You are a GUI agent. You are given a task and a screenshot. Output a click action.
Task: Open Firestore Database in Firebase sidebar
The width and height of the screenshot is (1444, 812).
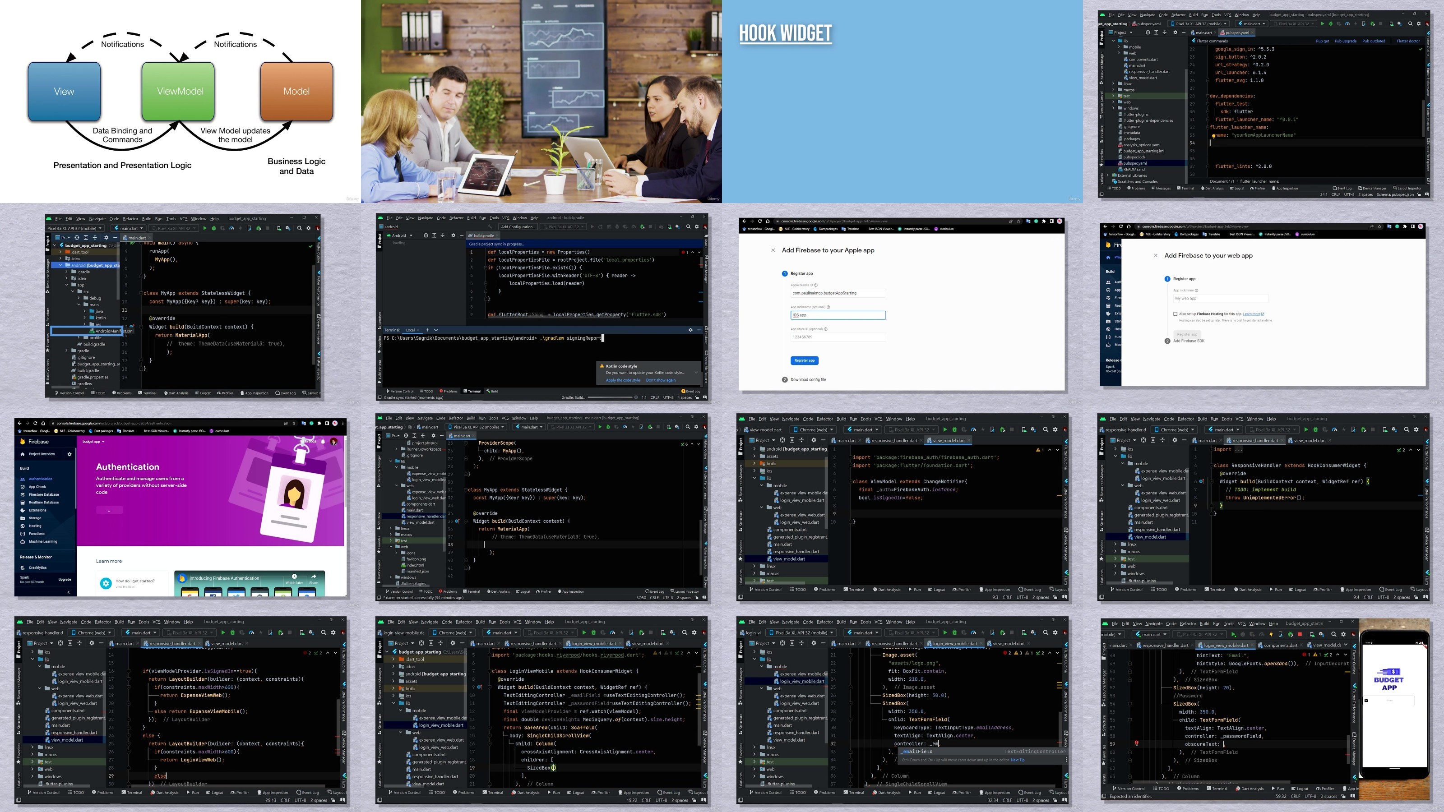click(x=44, y=494)
